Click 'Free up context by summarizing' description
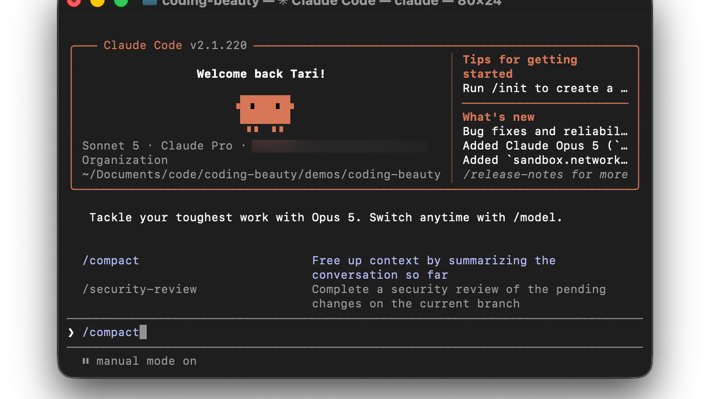 point(434,268)
